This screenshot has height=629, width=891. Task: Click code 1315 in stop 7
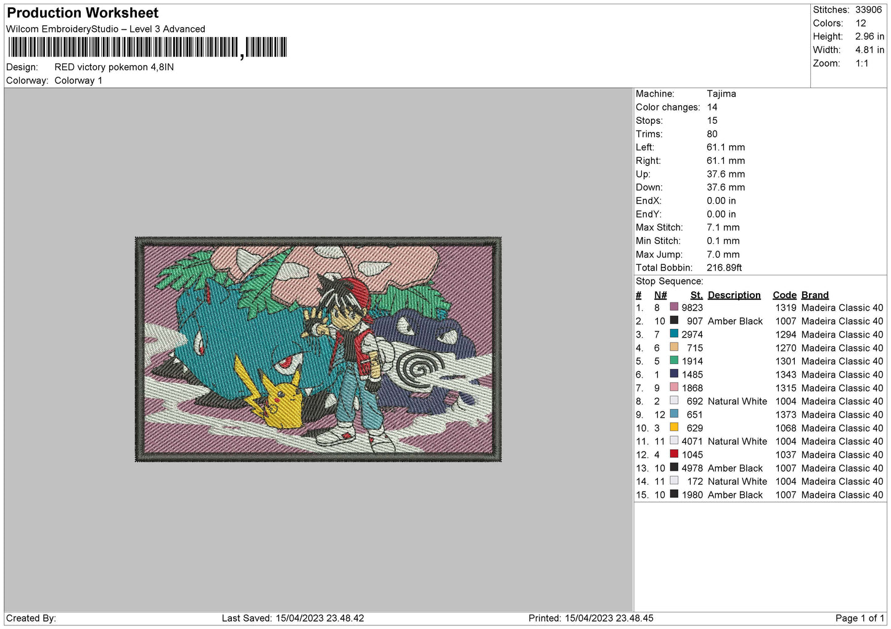click(786, 388)
